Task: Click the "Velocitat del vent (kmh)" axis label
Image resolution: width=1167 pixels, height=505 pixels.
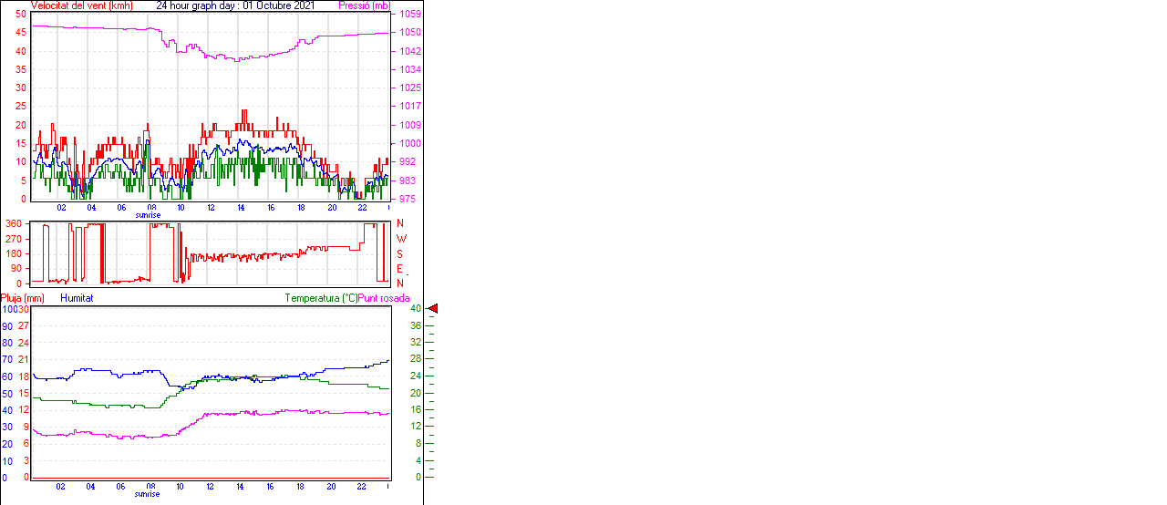Action: click(81, 5)
